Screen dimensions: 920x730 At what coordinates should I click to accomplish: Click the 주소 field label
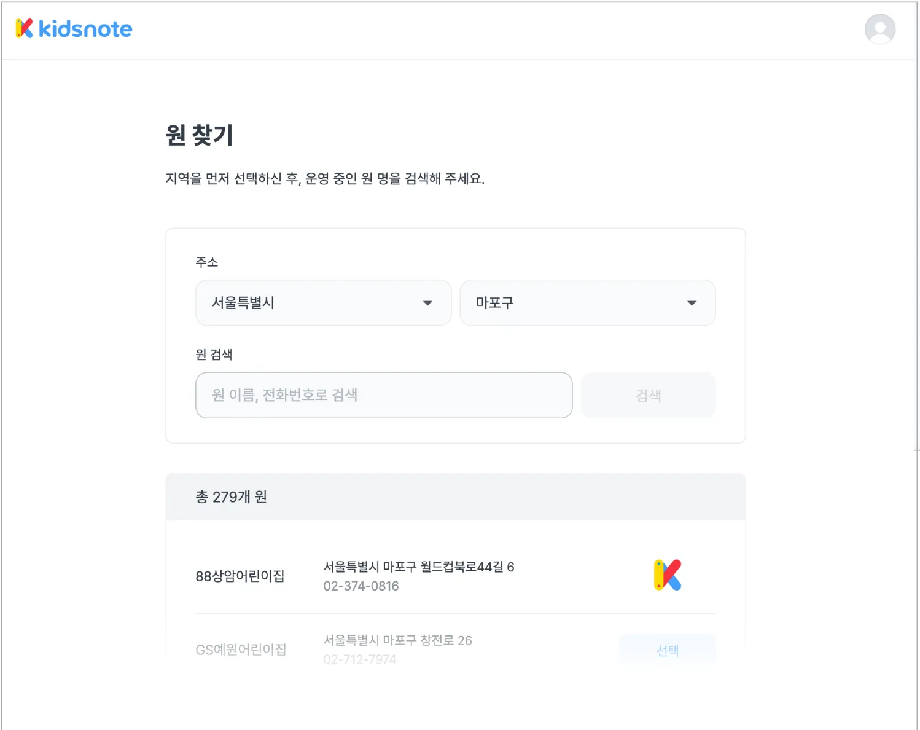pos(207,262)
